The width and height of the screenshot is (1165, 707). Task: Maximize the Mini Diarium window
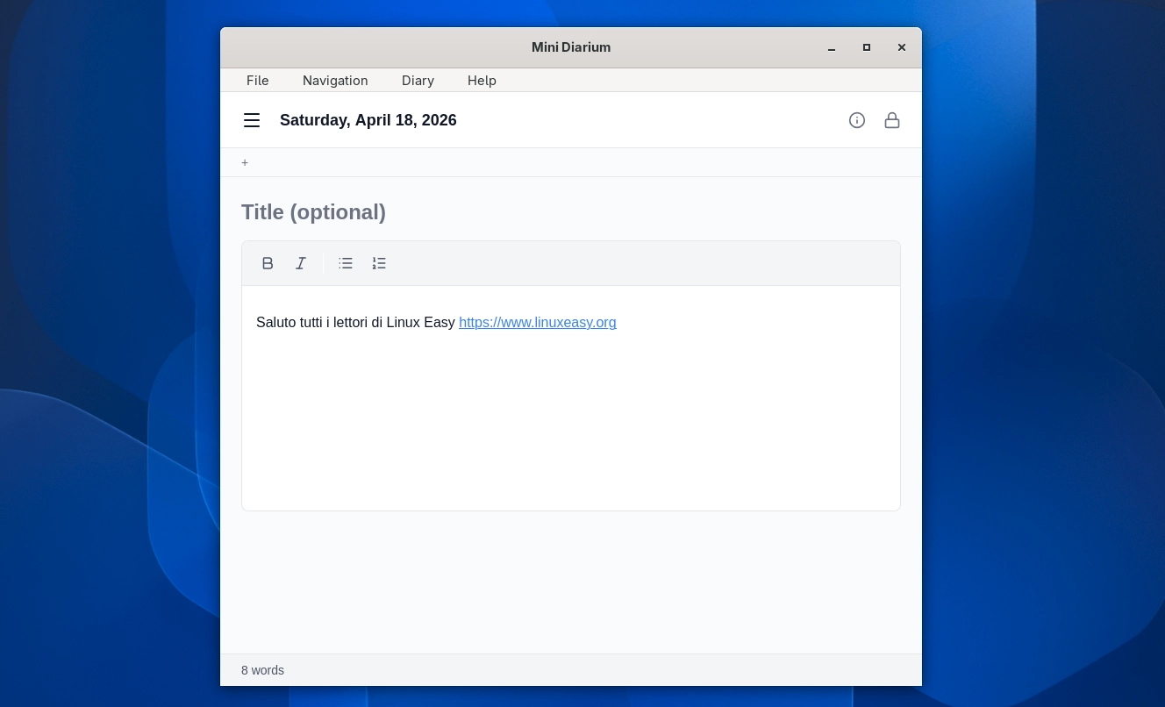[x=867, y=47]
